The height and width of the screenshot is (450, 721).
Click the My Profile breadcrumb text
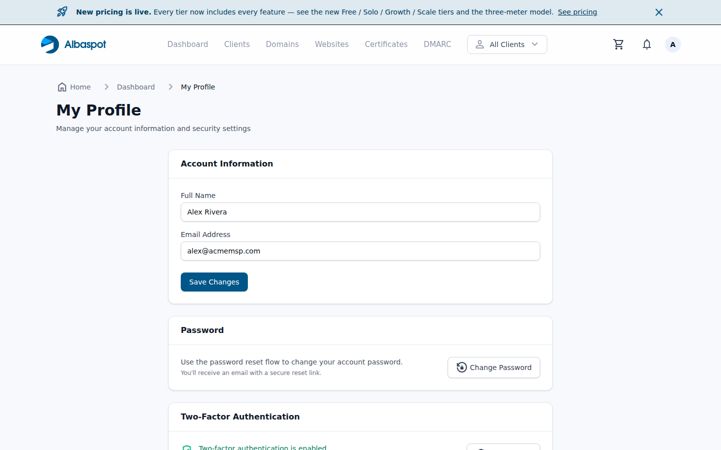point(198,87)
